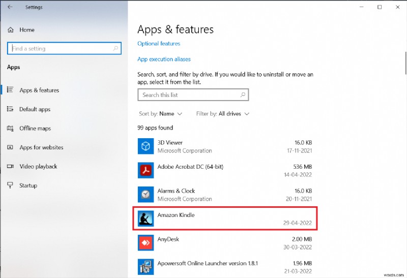Open the App execution aliases link
The height and width of the screenshot is (278, 407).
[x=164, y=59]
